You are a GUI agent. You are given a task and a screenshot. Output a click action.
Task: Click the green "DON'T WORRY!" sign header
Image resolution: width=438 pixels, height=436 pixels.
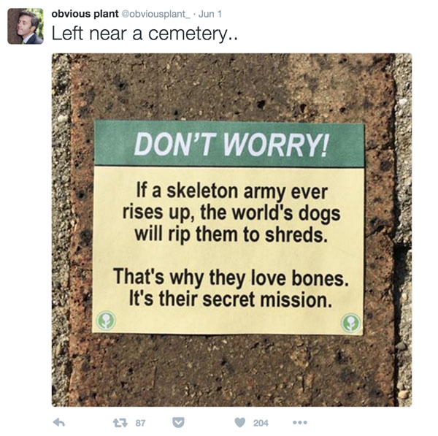point(229,145)
